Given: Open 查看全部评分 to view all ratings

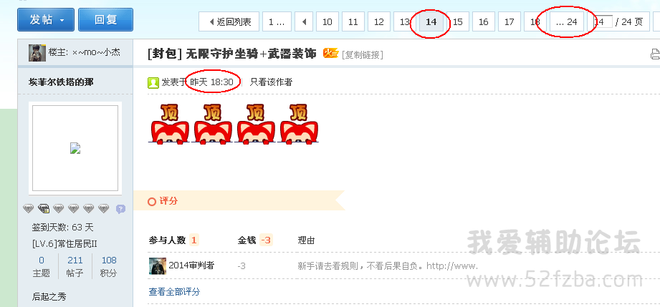Looking at the screenshot, I should tap(174, 291).
